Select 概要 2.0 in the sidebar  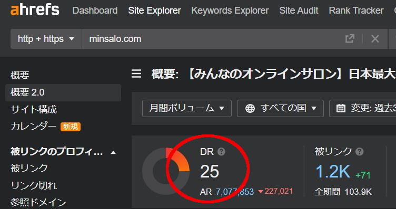pos(63,92)
